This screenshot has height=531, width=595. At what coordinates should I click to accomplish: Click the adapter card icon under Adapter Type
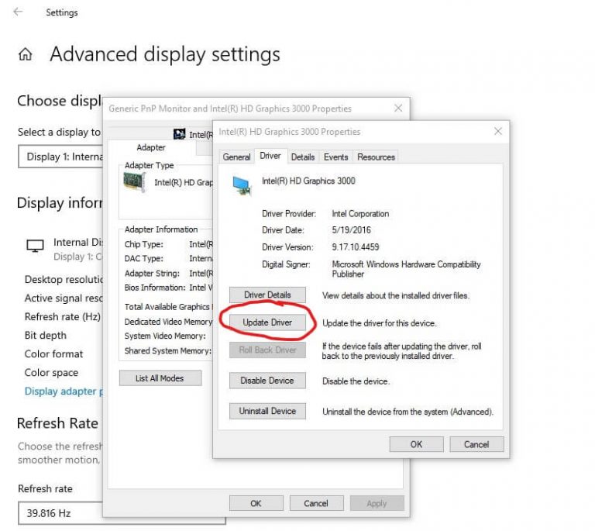point(134,182)
